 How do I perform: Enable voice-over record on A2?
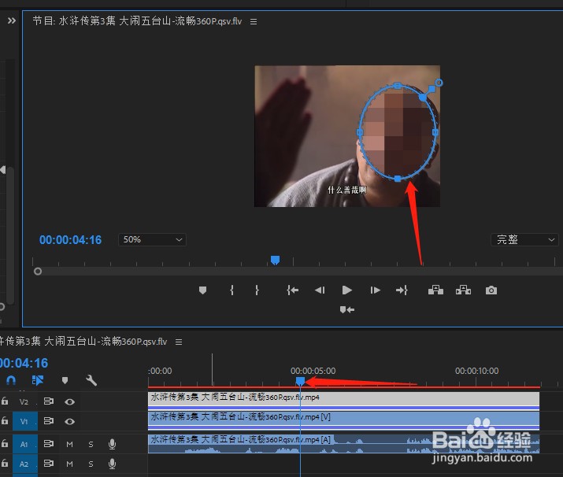112,464
